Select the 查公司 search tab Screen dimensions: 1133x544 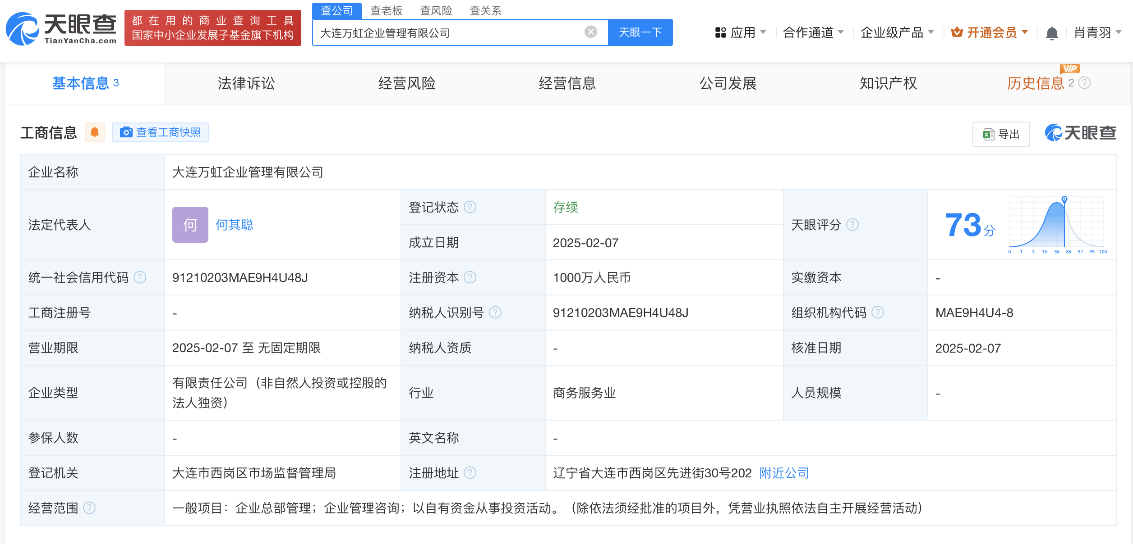pos(337,10)
